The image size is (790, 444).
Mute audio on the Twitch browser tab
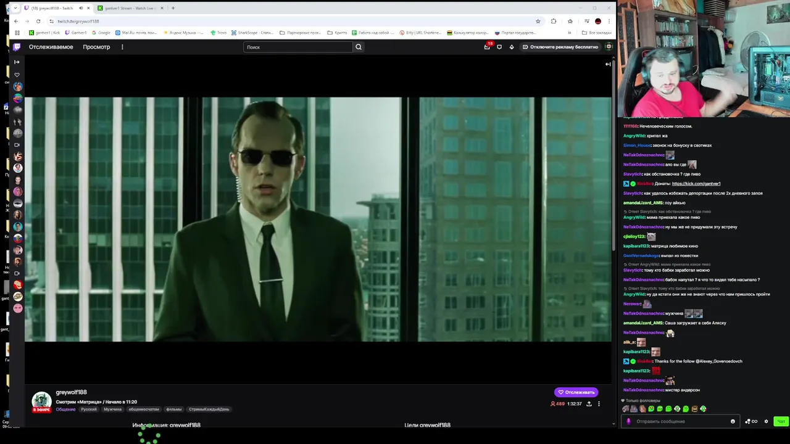80,8
